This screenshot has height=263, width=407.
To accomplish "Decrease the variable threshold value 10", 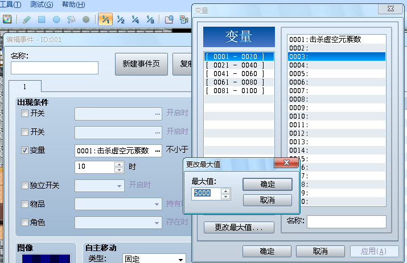I will click(119, 170).
